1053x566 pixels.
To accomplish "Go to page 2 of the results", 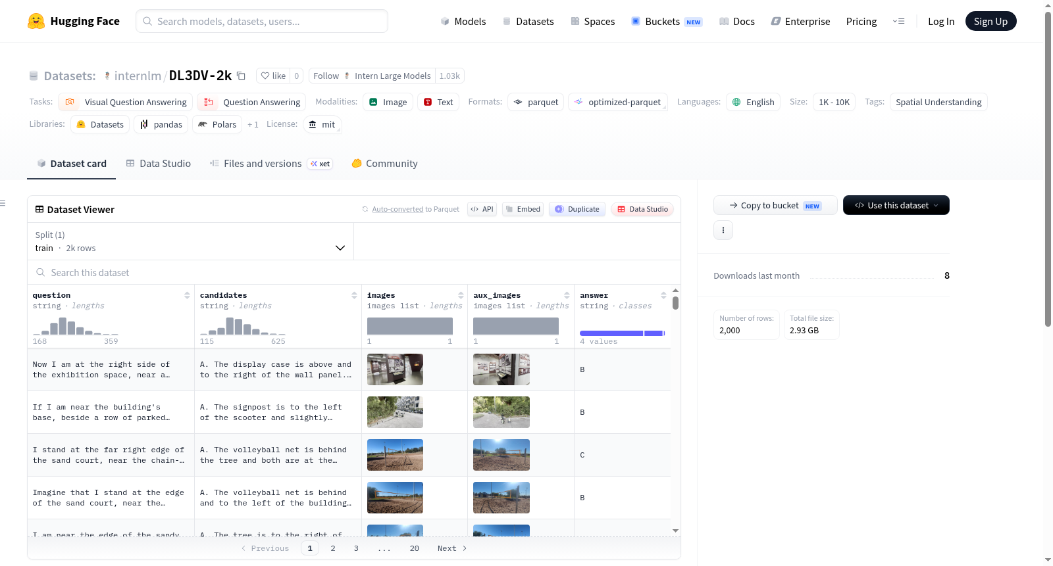I will 333,548.
